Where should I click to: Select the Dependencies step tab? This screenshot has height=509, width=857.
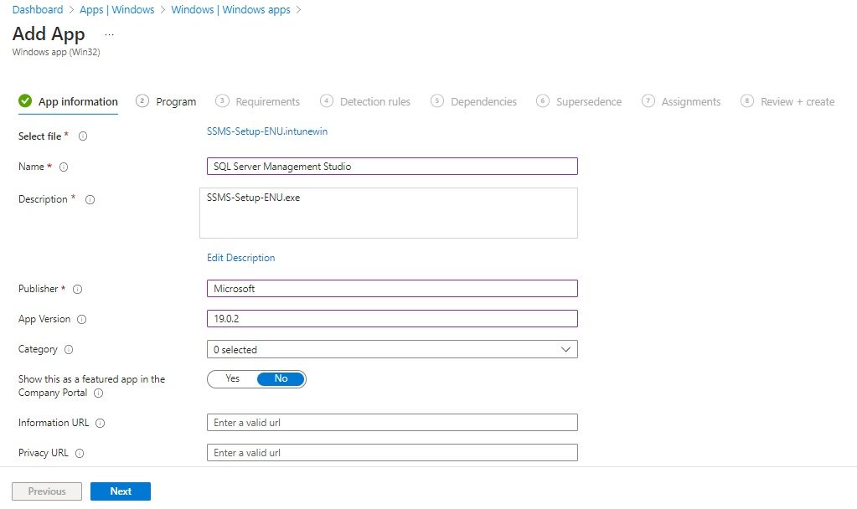[473, 101]
